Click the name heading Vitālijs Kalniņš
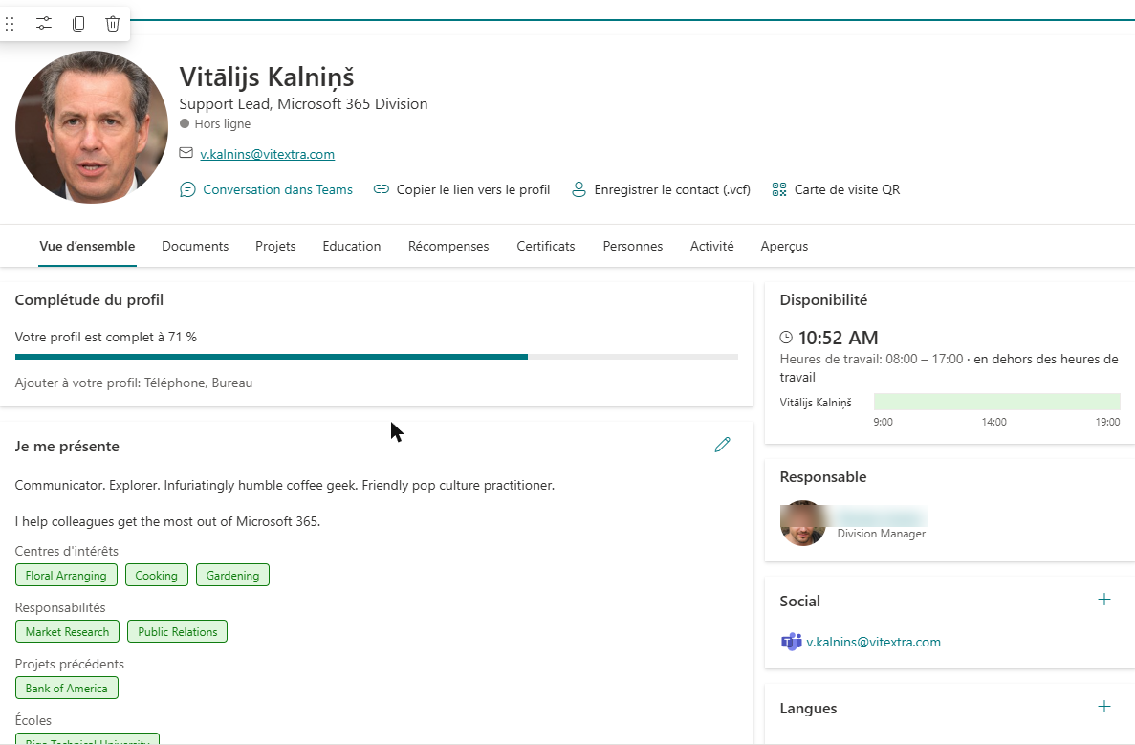This screenshot has width=1135, height=745. [x=267, y=77]
